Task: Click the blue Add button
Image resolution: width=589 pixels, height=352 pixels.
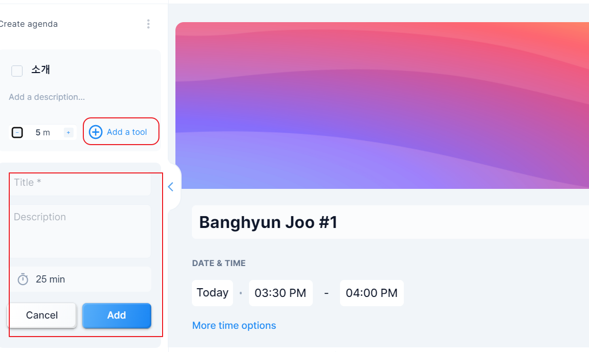Action: click(116, 315)
